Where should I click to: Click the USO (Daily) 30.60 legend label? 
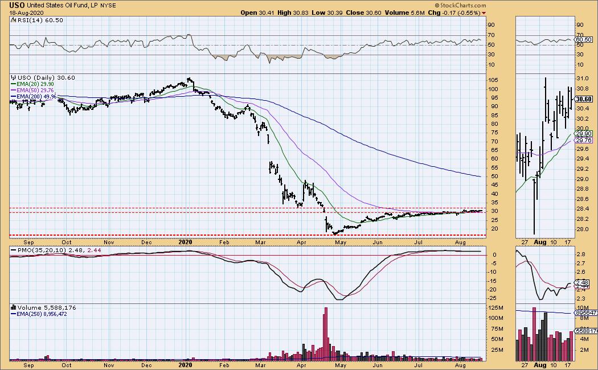[x=46, y=78]
